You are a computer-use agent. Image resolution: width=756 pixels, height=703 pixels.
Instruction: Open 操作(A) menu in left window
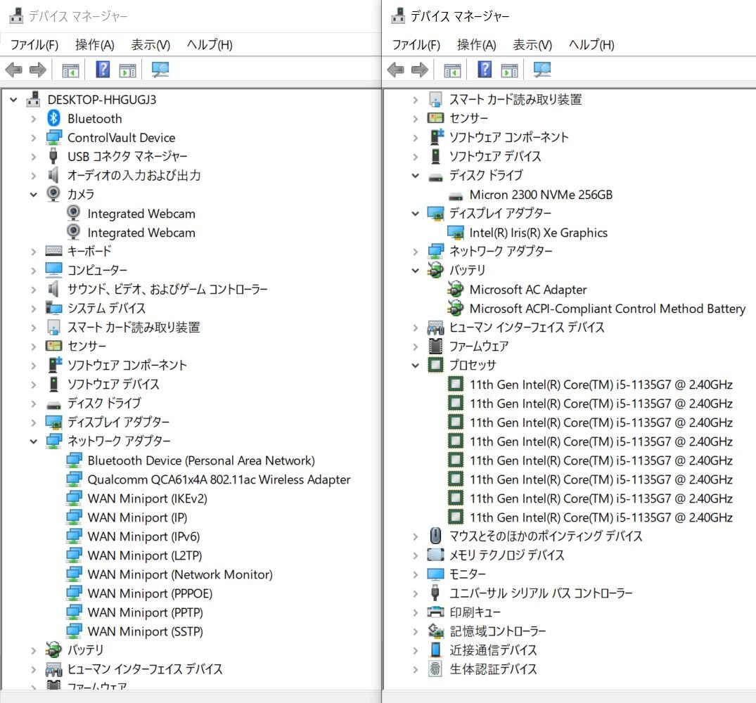94,45
